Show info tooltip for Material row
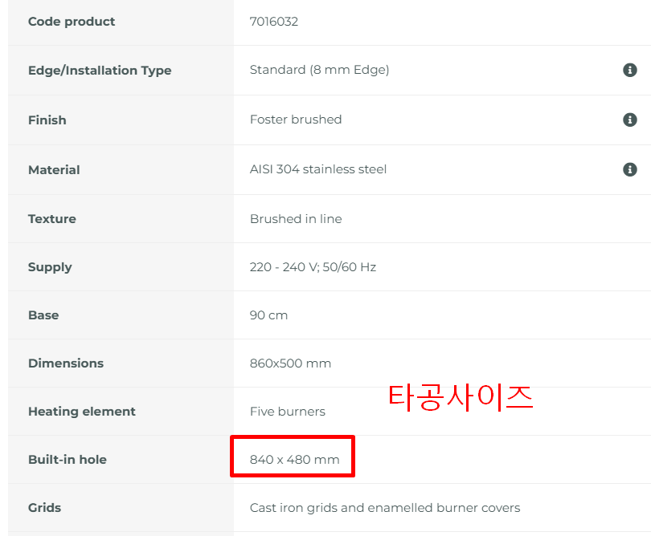651x536 pixels. pyautogui.click(x=630, y=169)
